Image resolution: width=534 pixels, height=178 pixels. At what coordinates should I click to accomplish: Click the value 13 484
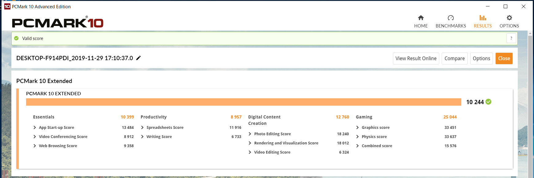click(128, 128)
